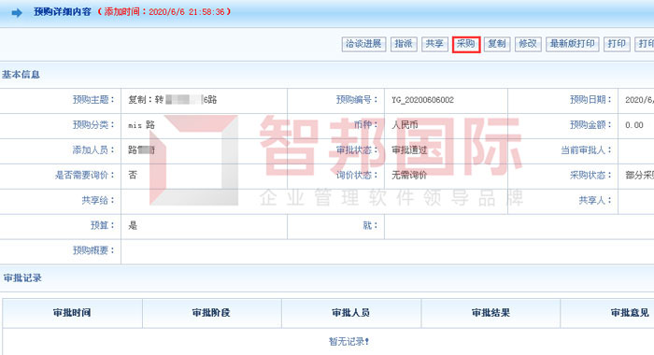Screen dimensions: 654x355
Task: Click the 最新版打印 button
Action: tap(572, 44)
